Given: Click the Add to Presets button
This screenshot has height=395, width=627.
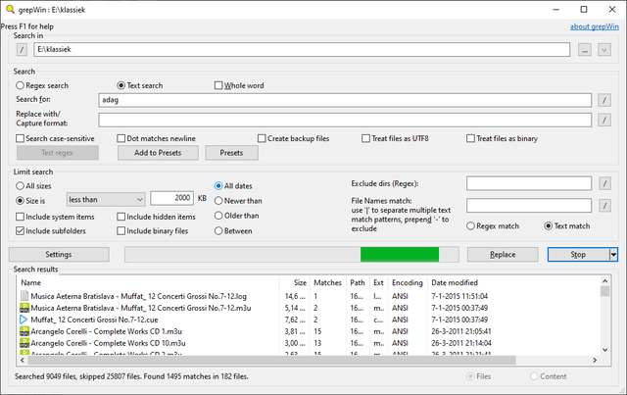Looking at the screenshot, I should coord(157,153).
